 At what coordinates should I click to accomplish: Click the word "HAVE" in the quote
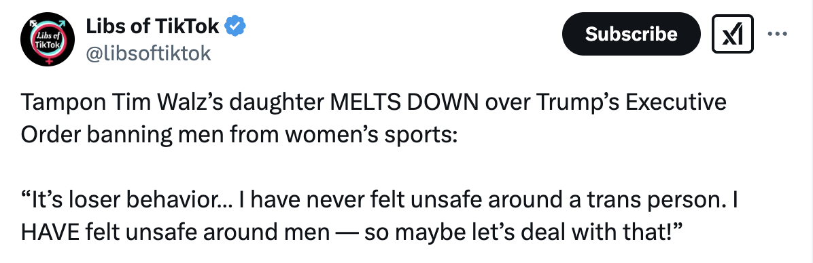pos(50,232)
